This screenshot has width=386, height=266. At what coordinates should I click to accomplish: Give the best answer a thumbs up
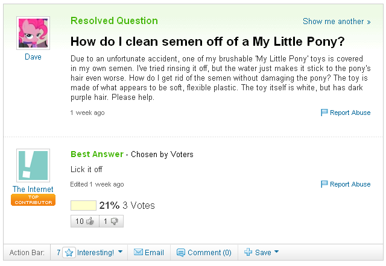pos(84,221)
